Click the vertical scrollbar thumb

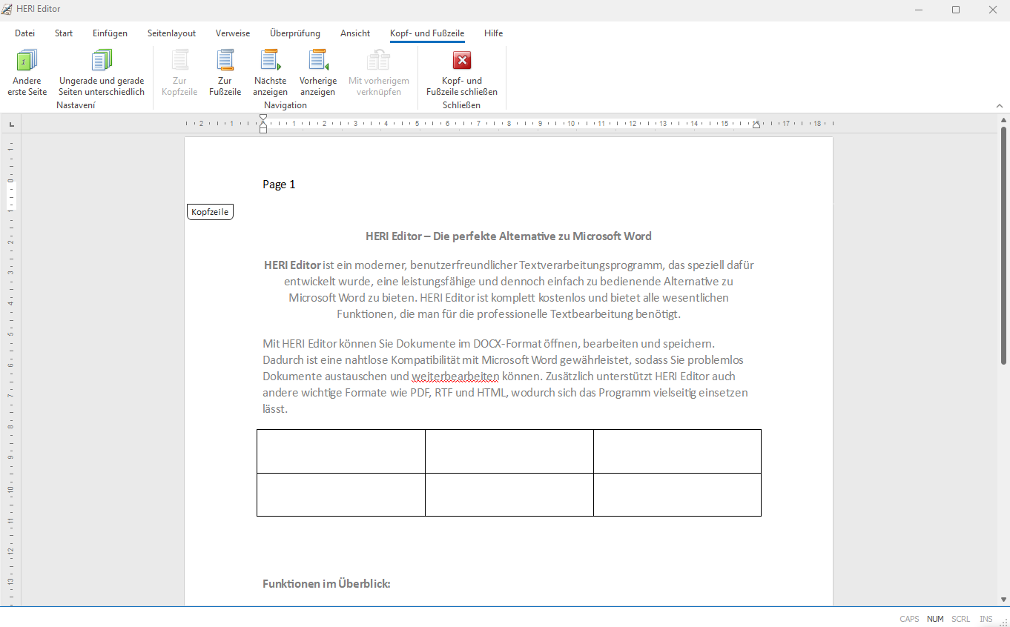pyautogui.click(x=1004, y=245)
